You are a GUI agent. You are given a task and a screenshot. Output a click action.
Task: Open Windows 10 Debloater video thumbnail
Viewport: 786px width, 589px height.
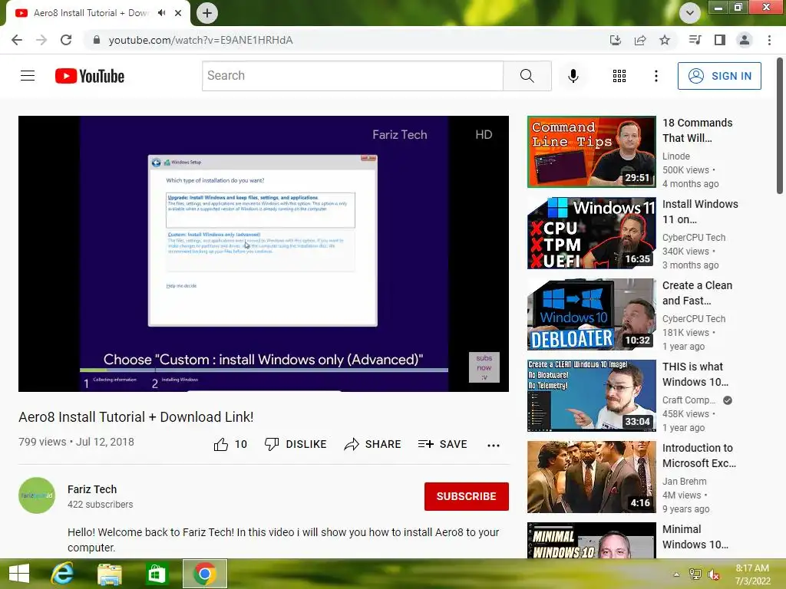592,314
